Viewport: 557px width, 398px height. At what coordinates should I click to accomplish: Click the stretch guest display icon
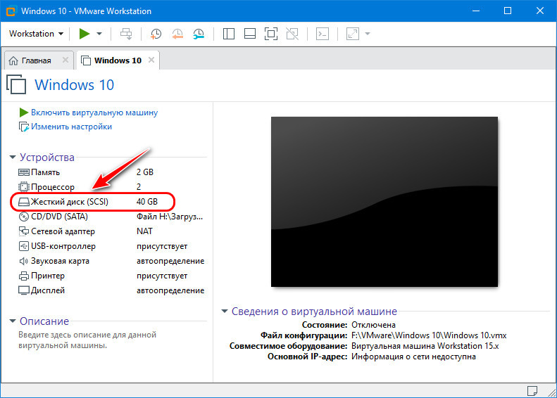(x=353, y=34)
